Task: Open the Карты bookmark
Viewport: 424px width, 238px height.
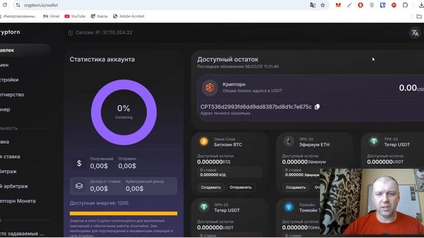Action: [99, 16]
